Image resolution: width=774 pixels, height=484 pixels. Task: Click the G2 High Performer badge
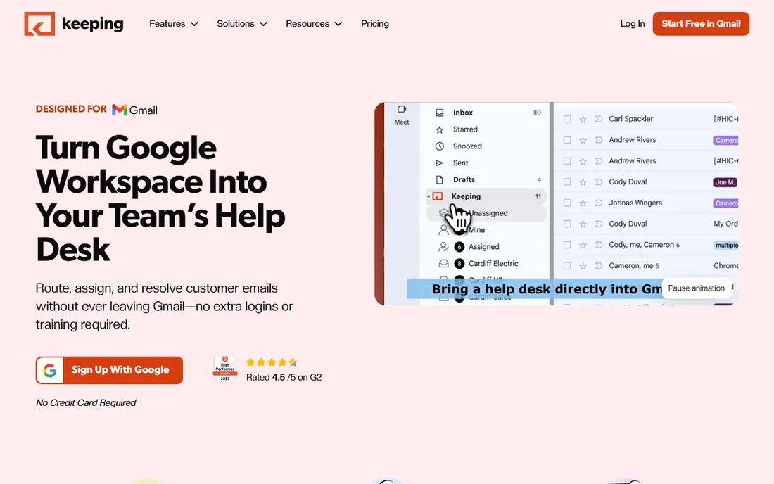tap(225, 369)
